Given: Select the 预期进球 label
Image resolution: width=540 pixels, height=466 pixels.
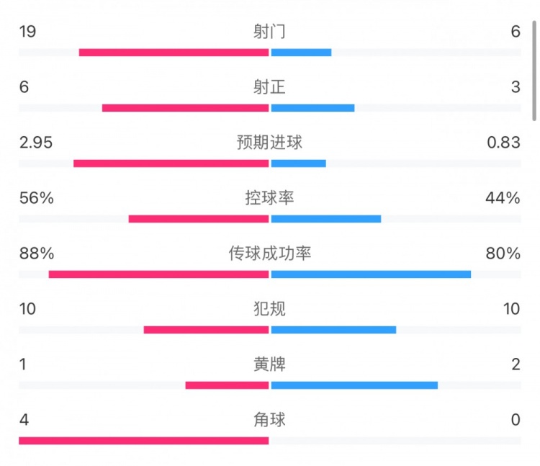Looking at the screenshot, I should [x=269, y=142].
